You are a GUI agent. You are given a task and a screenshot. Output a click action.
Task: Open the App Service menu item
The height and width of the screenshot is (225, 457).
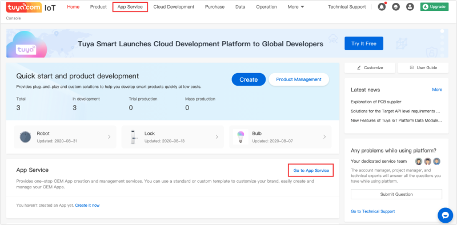[130, 7]
